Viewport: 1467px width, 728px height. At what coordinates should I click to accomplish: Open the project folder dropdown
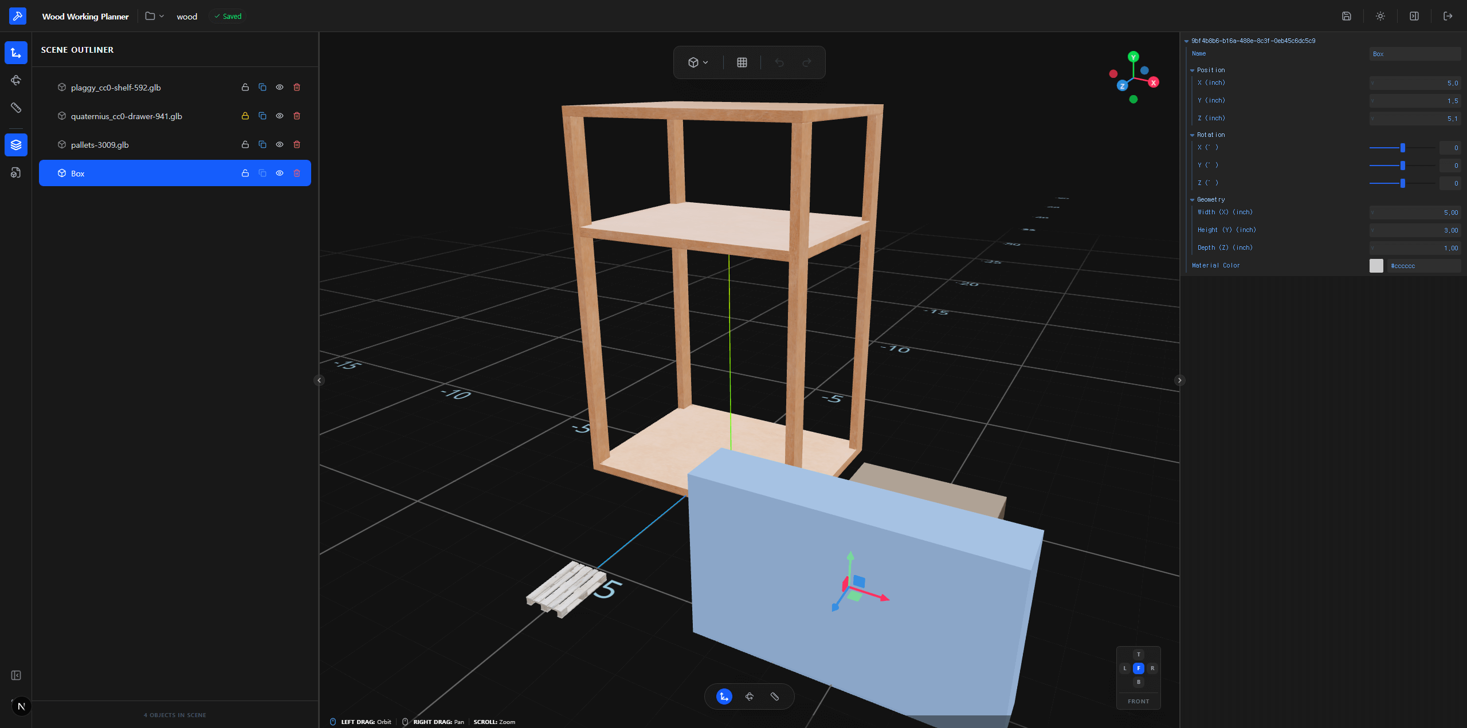pos(154,16)
